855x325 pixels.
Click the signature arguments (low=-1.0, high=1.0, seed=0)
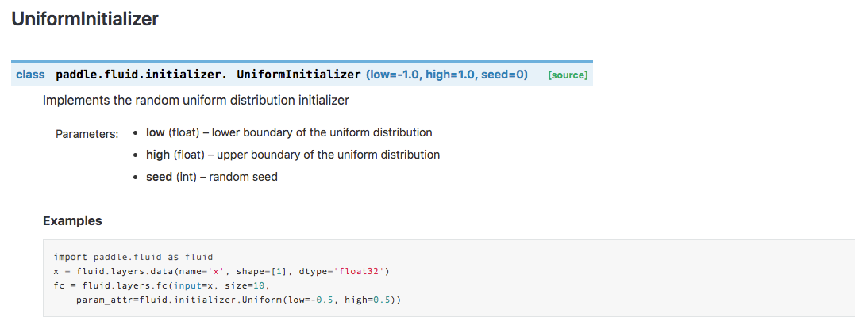pos(447,75)
